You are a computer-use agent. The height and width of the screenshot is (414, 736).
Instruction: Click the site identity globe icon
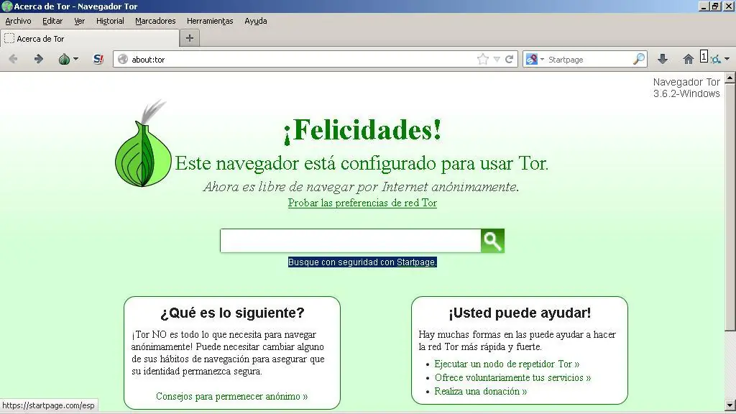(x=123, y=59)
